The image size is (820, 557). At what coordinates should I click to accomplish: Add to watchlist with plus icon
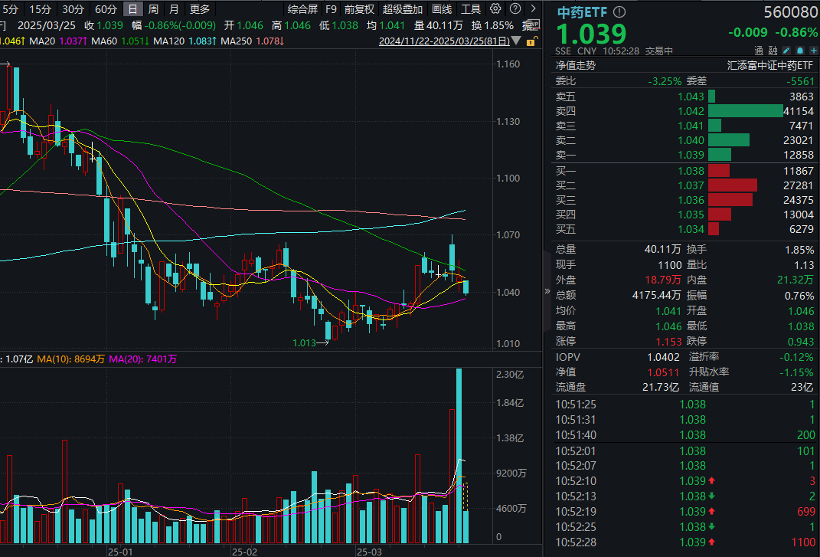[812, 50]
